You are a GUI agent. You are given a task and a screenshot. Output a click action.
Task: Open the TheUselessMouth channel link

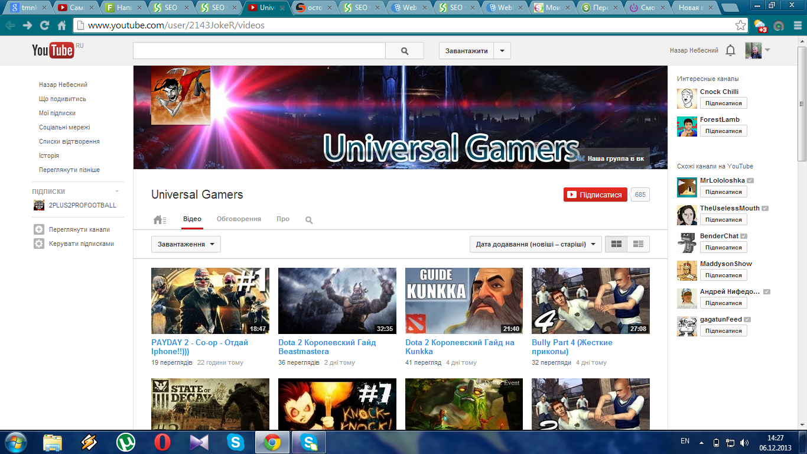click(730, 208)
